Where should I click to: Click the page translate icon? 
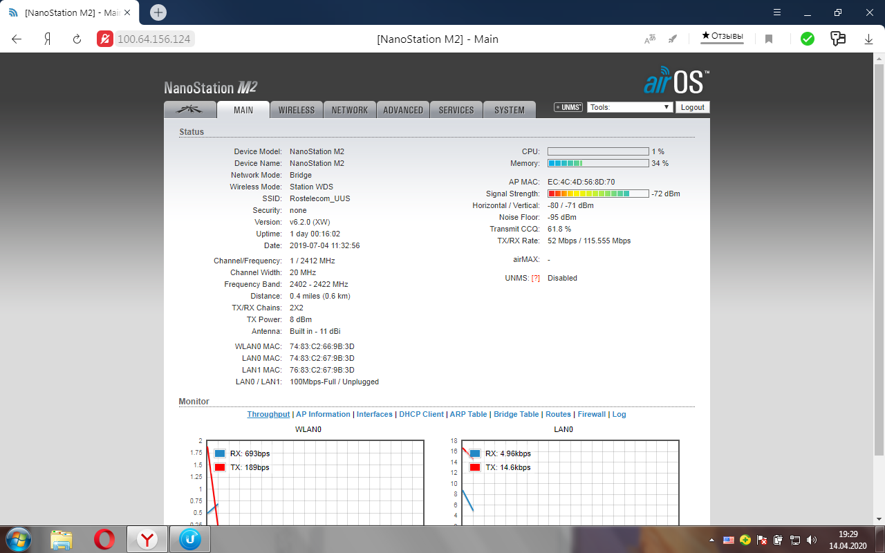click(x=650, y=39)
